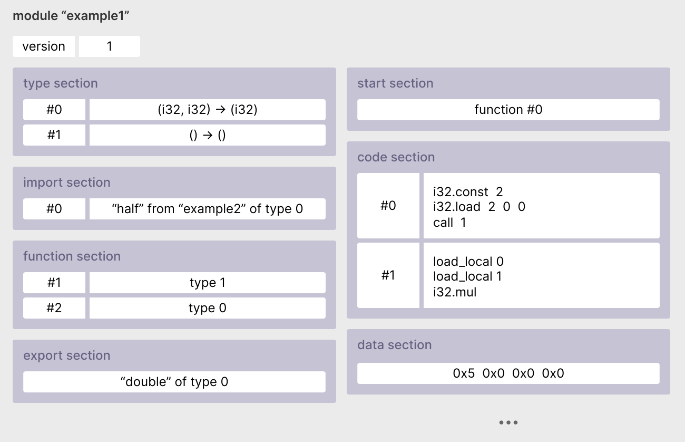Click index #0 in the import section
This screenshot has width=685, height=442.
pos(54,209)
